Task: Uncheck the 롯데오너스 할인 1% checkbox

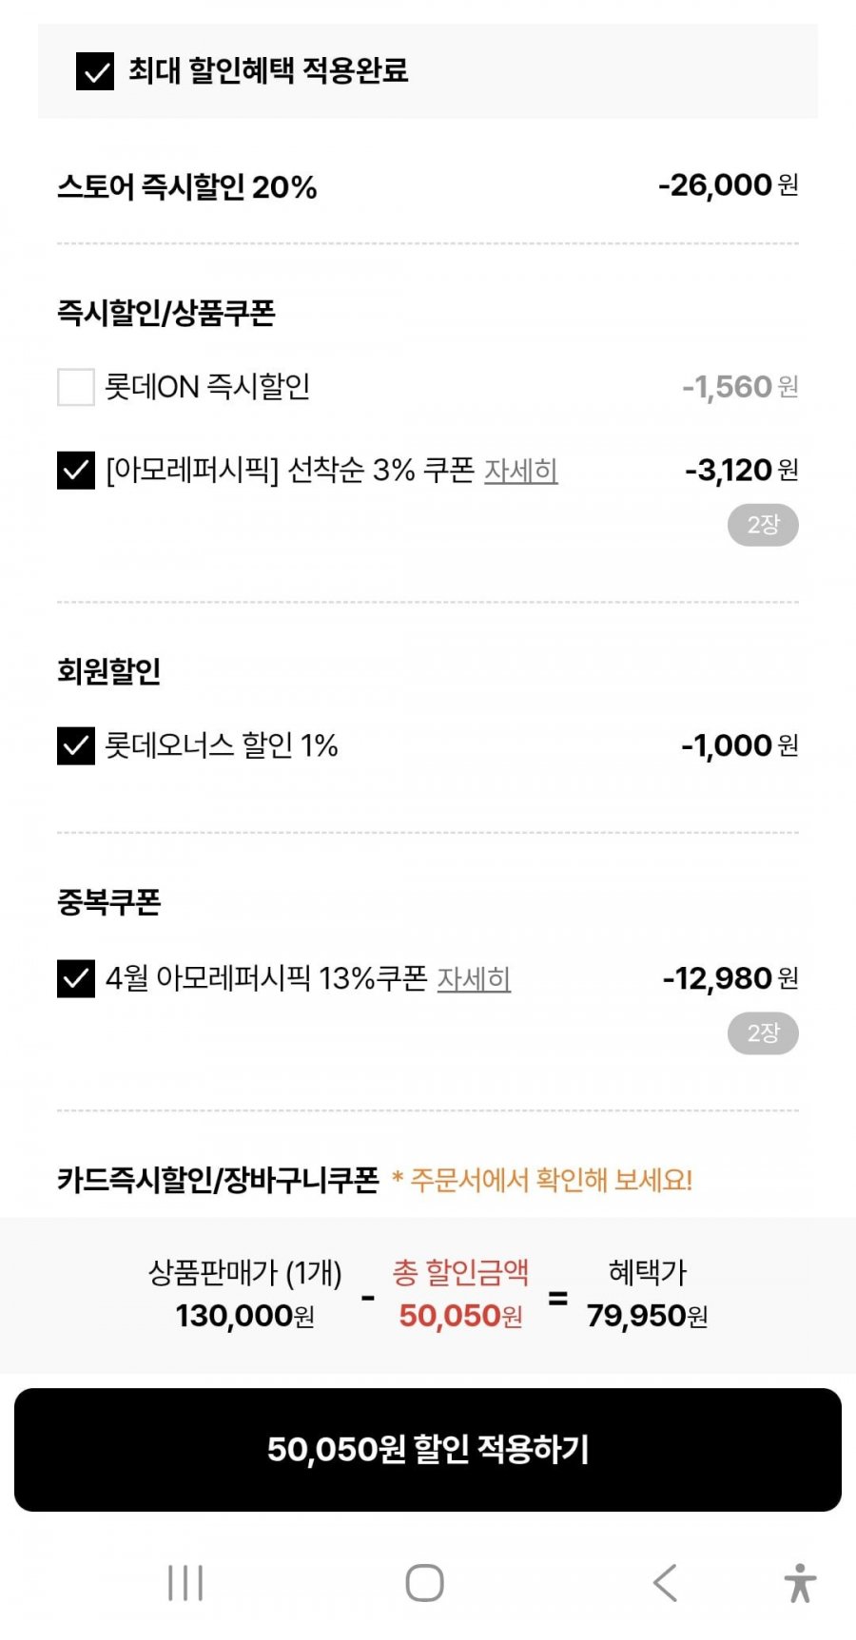Action: [76, 746]
